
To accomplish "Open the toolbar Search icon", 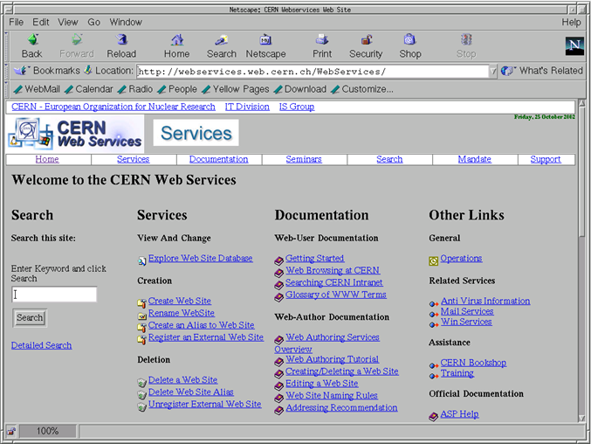I will coord(221,39).
